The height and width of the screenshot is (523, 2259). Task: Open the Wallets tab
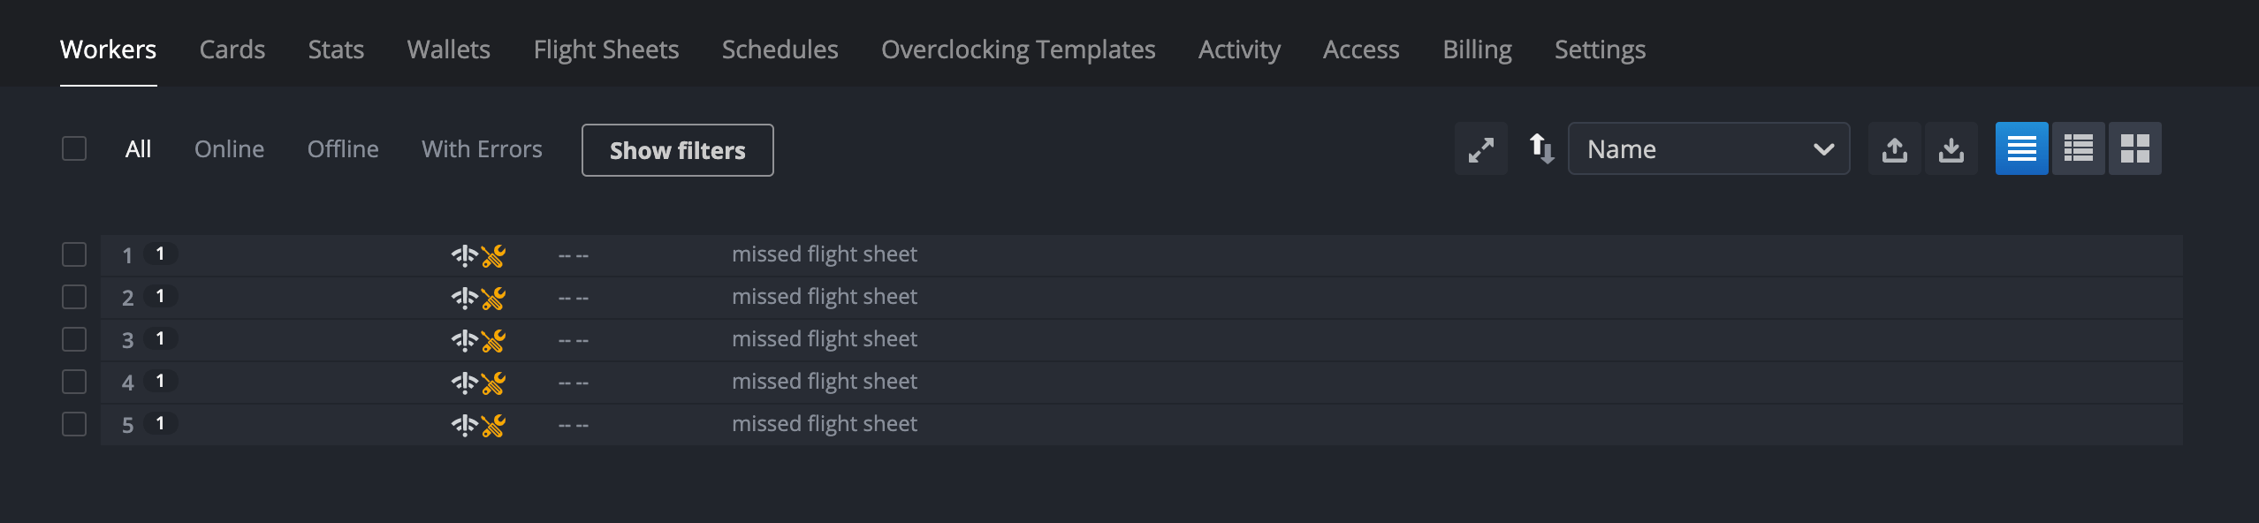(x=448, y=49)
